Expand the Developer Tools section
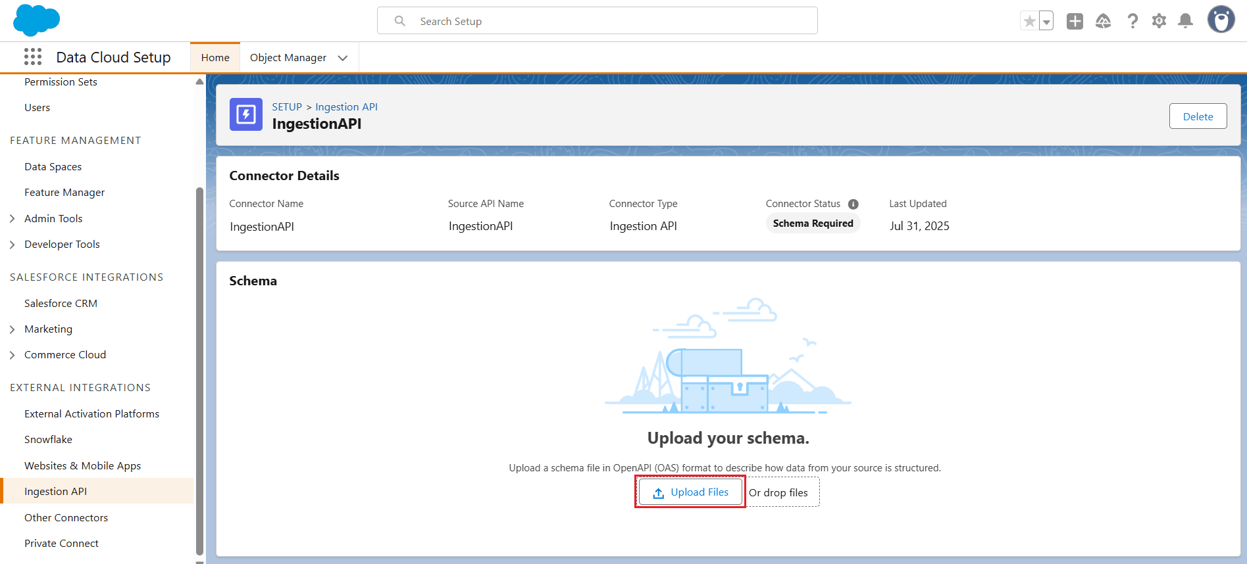Image resolution: width=1247 pixels, height=564 pixels. (x=12, y=245)
